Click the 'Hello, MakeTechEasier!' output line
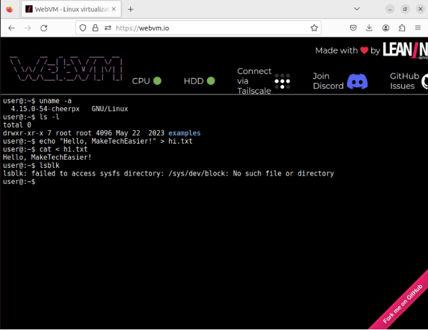This screenshot has width=428, height=330. [47, 158]
